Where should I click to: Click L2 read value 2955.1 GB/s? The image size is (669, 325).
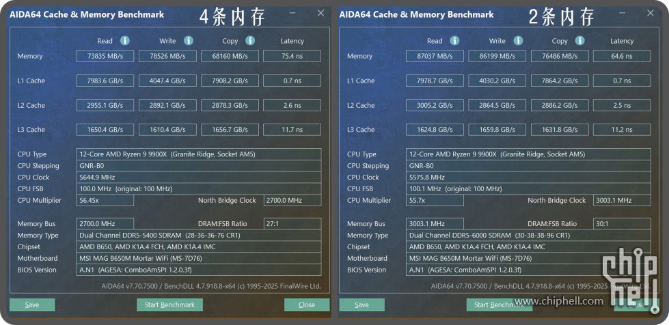105,105
